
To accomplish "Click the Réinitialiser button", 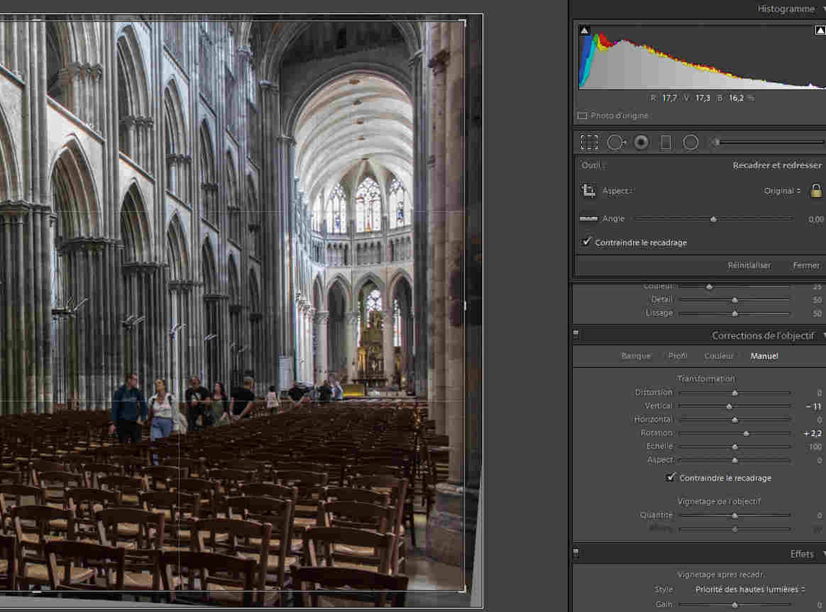I will pos(749,265).
